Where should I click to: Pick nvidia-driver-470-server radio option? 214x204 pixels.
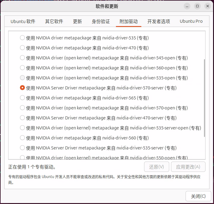click(22, 118)
